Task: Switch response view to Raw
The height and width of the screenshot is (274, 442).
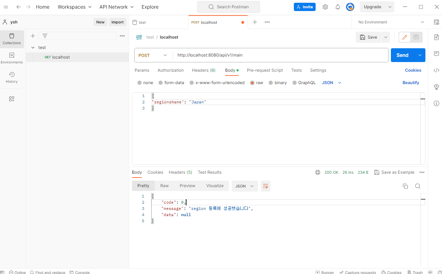Action: coord(164,186)
